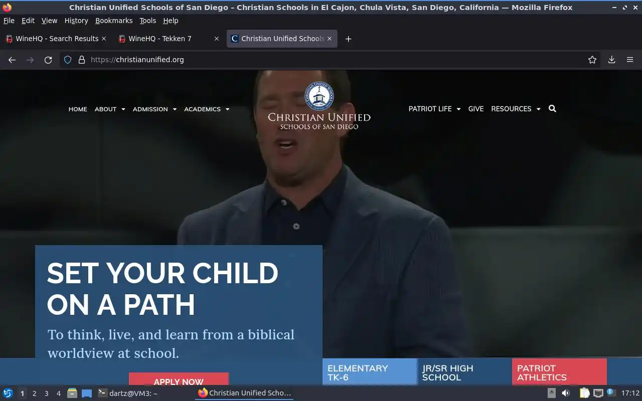Click the 17:12 clock in the tray
This screenshot has width=642, height=401.
coord(630,393)
